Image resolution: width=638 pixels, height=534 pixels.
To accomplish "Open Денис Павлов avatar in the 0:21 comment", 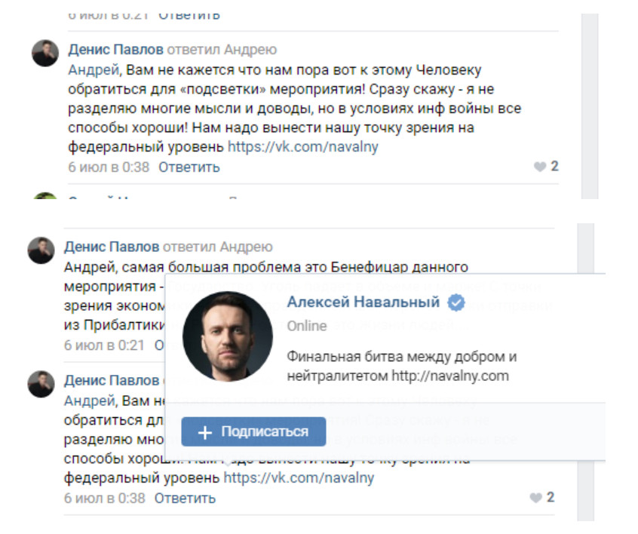I will 41,250.
